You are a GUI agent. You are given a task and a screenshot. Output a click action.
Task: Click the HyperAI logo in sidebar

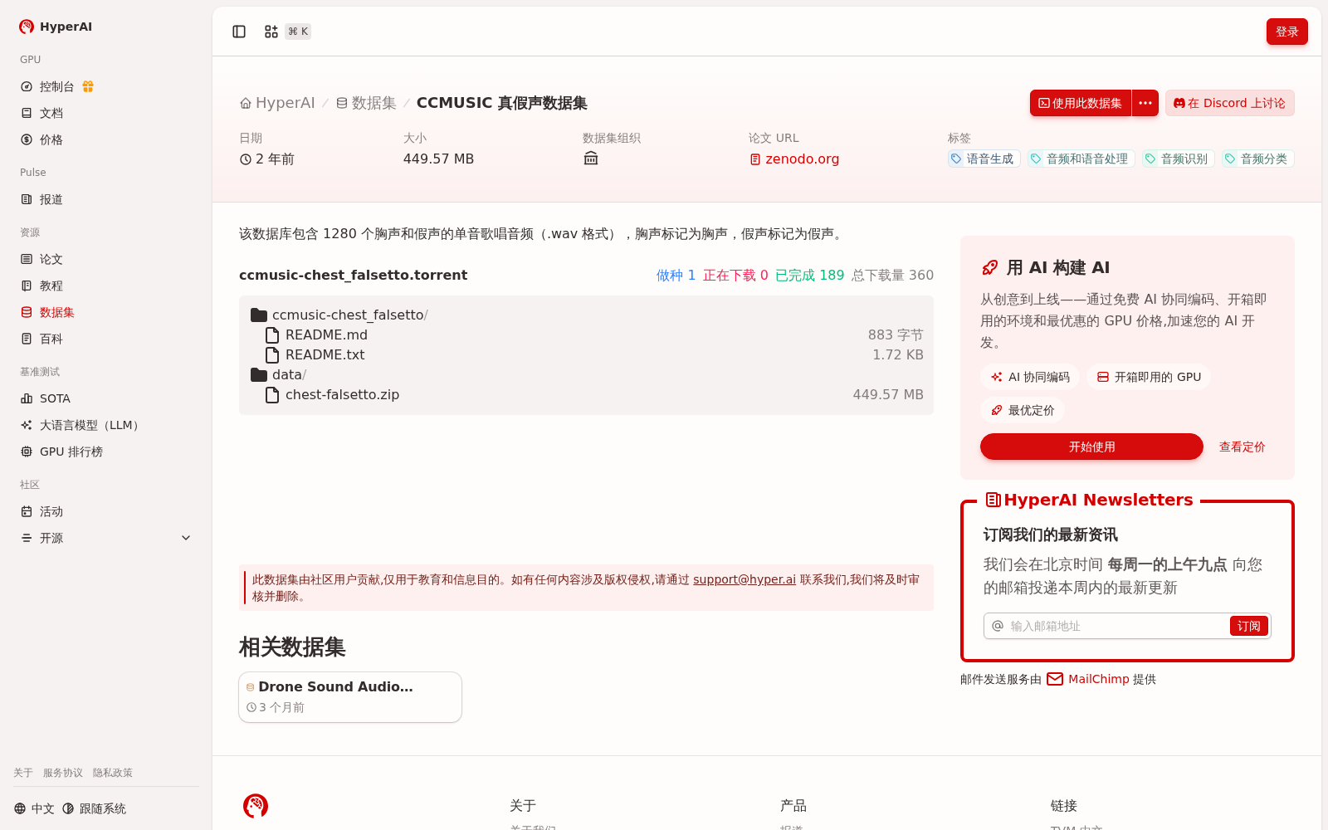point(55,27)
